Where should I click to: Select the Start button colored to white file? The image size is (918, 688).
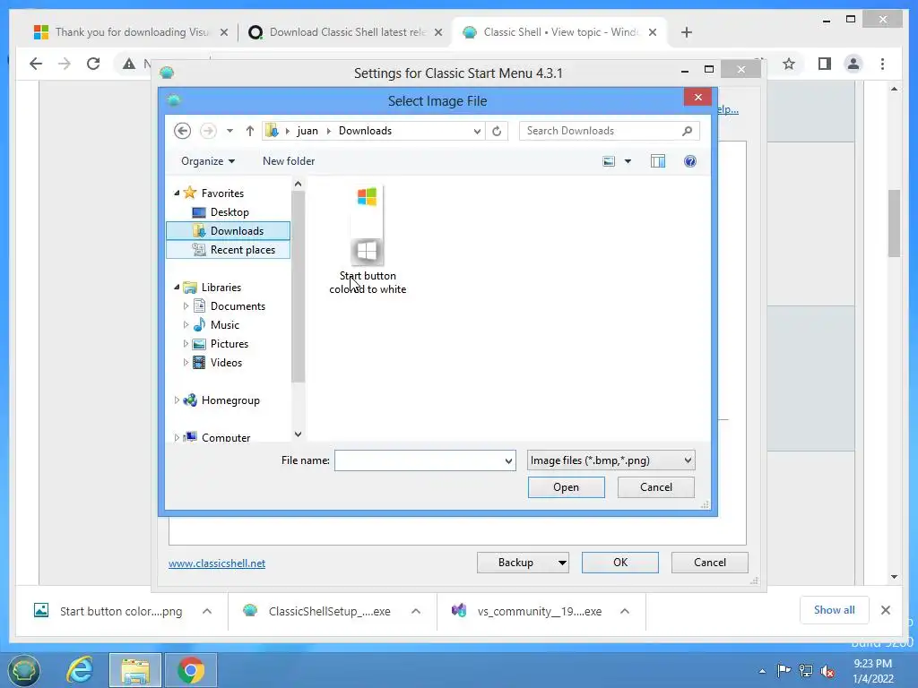point(368,240)
